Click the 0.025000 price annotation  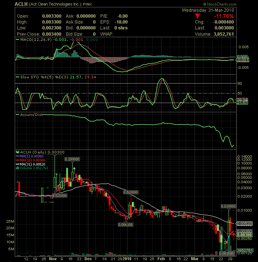tap(60, 195)
